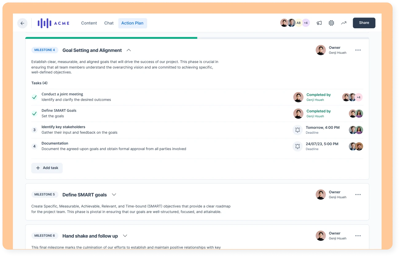Open the announcements megaphone icon
Viewport: 400px width, 257px height.
[x=319, y=23]
